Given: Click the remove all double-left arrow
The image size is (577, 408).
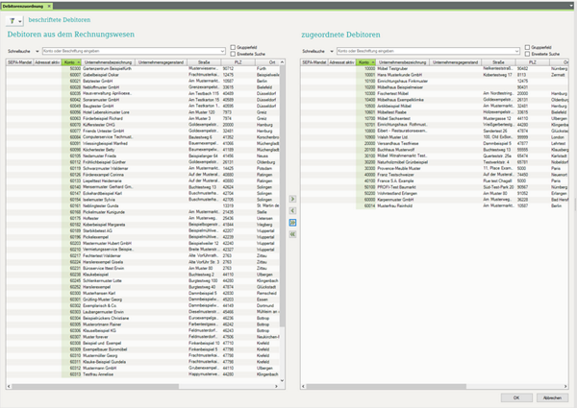Looking at the screenshot, I should coord(293,232).
